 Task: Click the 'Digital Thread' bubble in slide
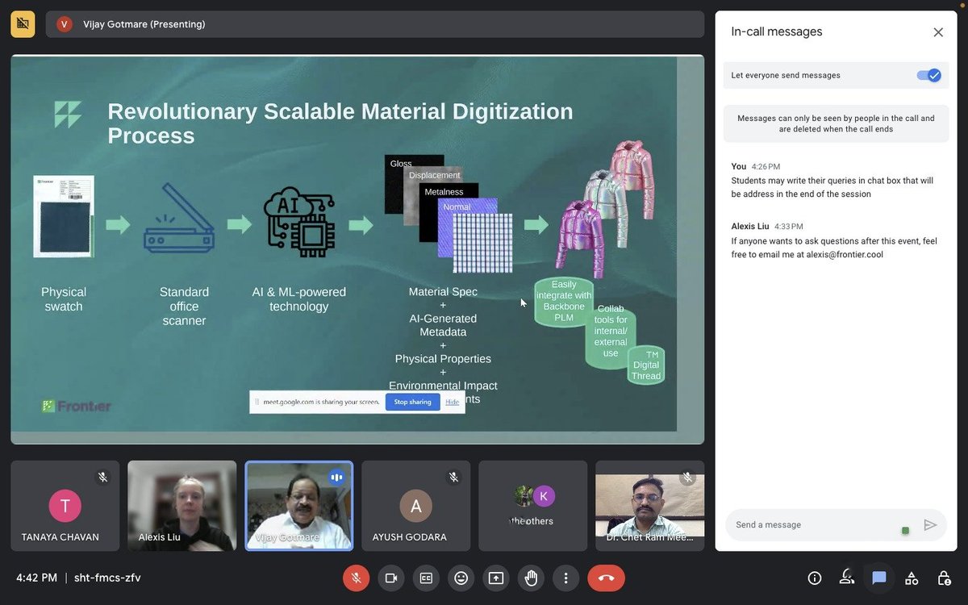[646, 365]
